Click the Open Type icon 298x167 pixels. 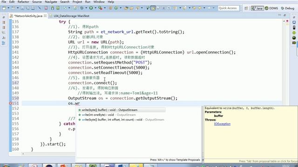point(126,8)
